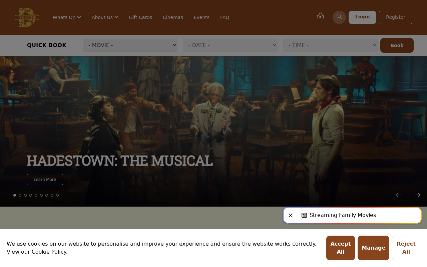
Task: Dismiss the Streaming Family Movies popup
Action: [x=291, y=215]
